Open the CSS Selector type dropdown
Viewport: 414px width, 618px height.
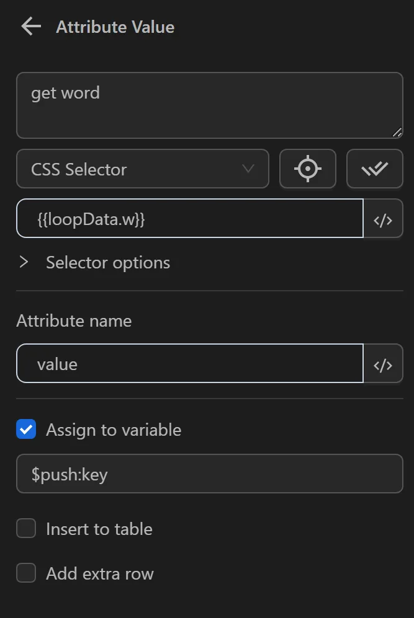click(143, 169)
